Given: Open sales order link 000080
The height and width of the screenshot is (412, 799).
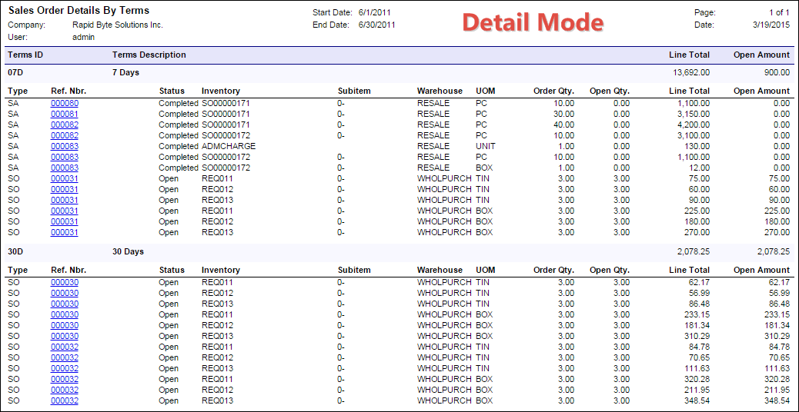Looking at the screenshot, I should (x=65, y=103).
